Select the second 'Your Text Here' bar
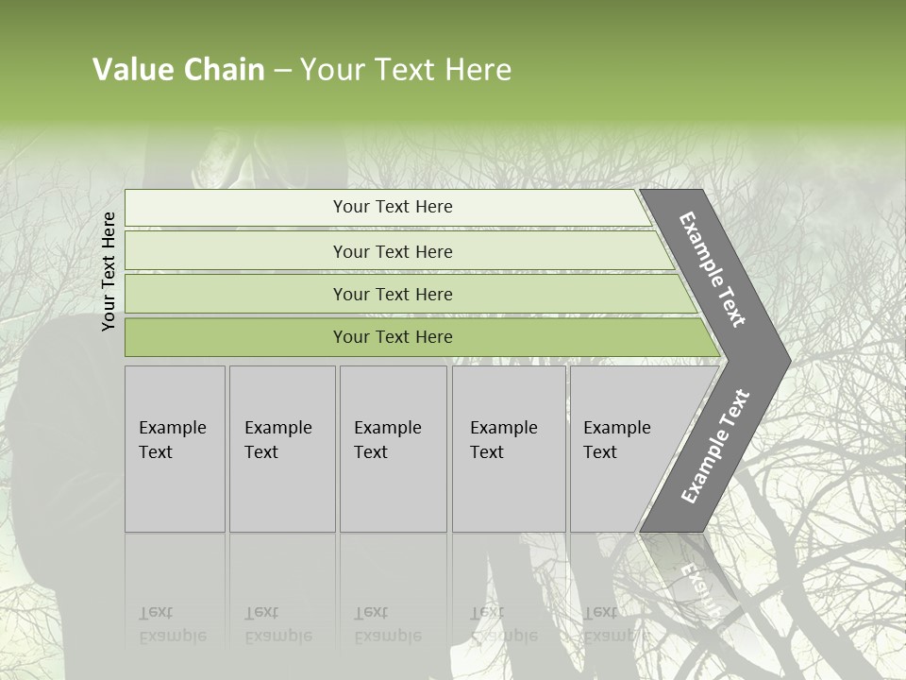The image size is (906, 680). point(398,251)
